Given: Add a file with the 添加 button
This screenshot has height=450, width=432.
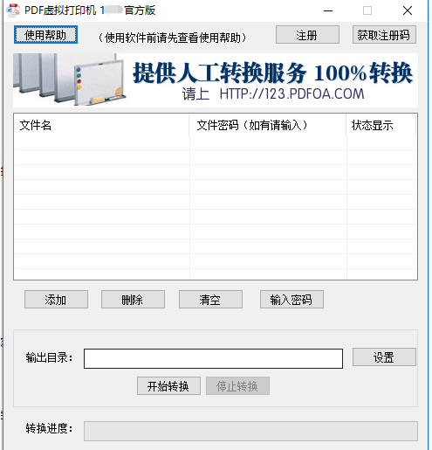Looking at the screenshot, I should pyautogui.click(x=56, y=299).
